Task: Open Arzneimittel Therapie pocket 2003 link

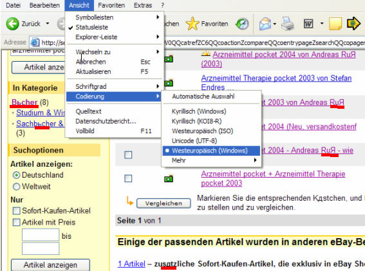Action: coord(276,82)
